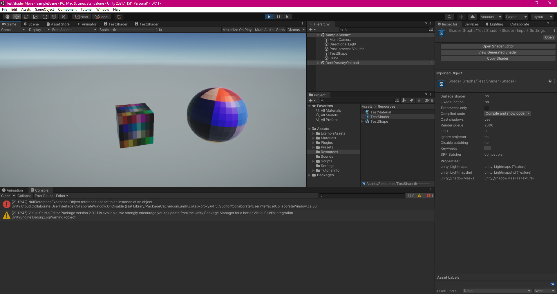Enable the Preprocess only checkbox
Viewport: 557px width, 294px height.
(486, 108)
